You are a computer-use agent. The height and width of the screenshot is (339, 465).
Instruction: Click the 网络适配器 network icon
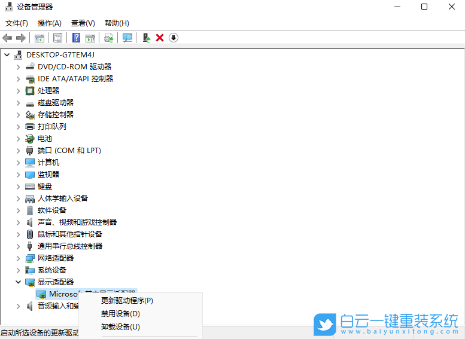(x=30, y=258)
